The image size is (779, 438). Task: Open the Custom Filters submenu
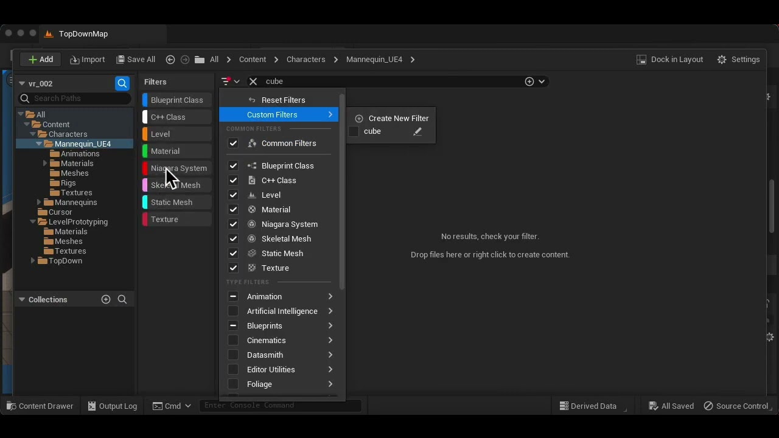(279, 114)
